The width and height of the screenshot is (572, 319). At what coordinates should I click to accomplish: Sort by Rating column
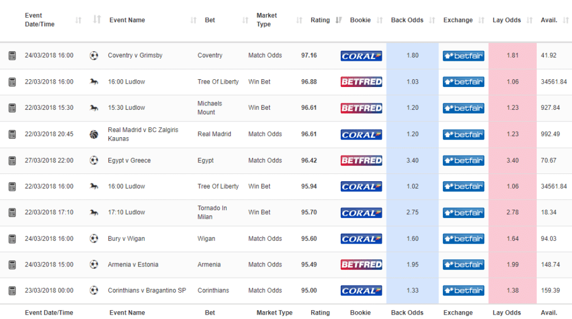point(339,20)
